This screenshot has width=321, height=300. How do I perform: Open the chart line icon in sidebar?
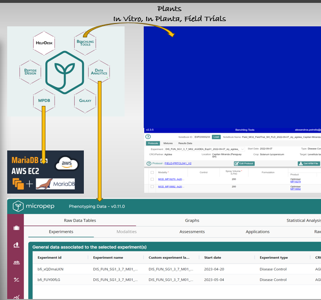tap(16, 297)
